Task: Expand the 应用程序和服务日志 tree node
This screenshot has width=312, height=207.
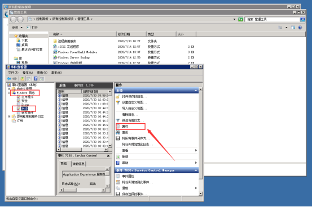Action: tap(9, 116)
